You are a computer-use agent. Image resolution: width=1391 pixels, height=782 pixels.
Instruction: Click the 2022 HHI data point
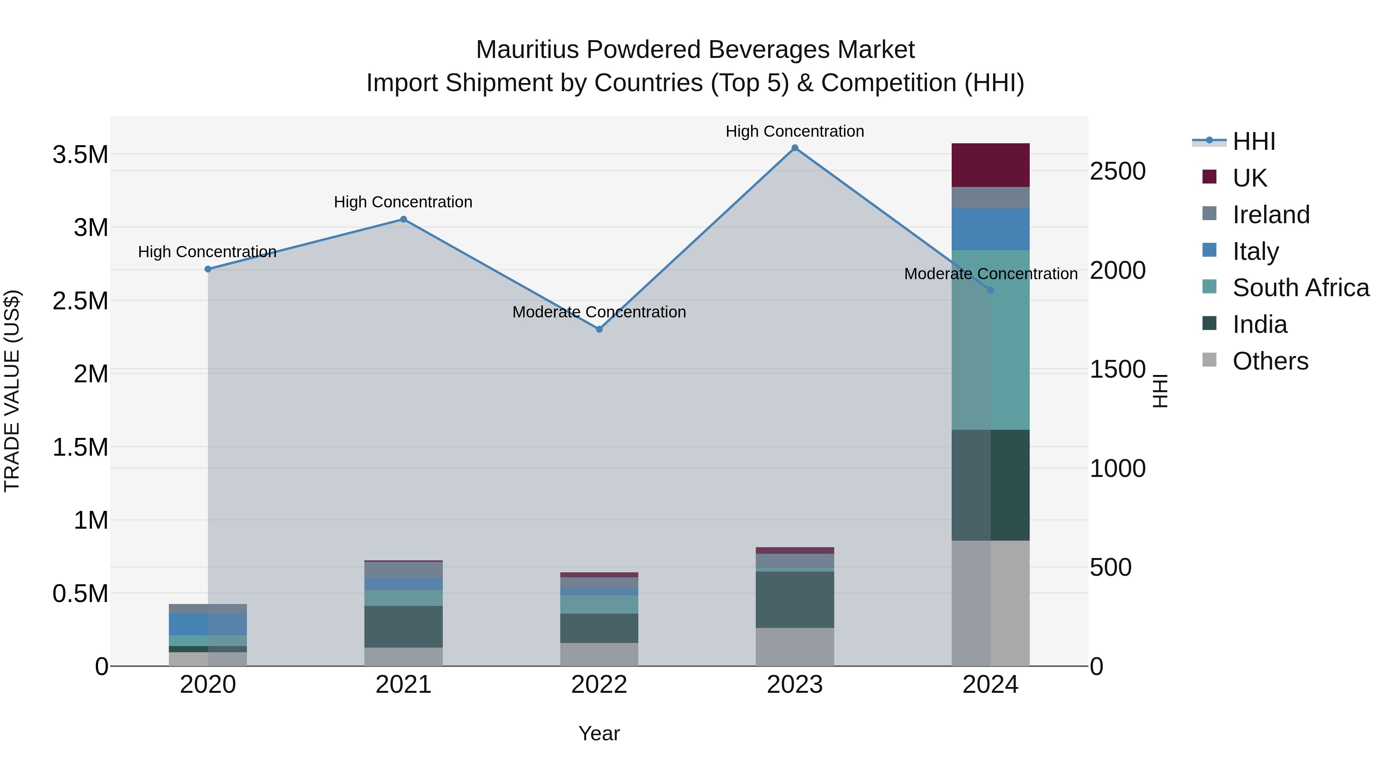coord(599,329)
